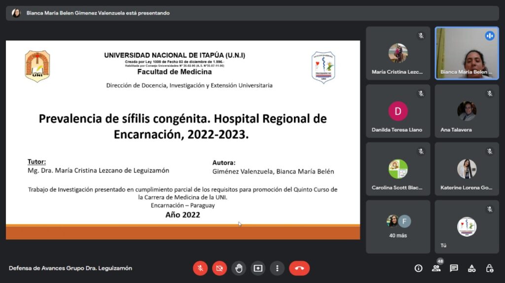505x283 pixels.
Task: Open the meeting details info icon
Action: (418, 268)
